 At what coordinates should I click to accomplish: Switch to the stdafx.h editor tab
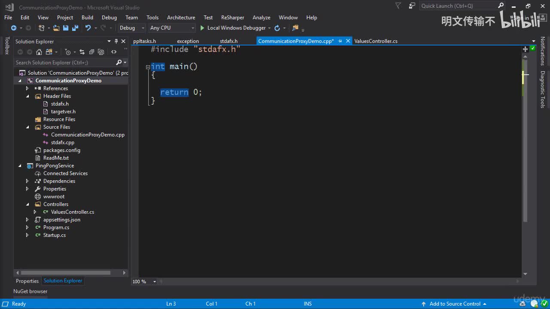(229, 41)
